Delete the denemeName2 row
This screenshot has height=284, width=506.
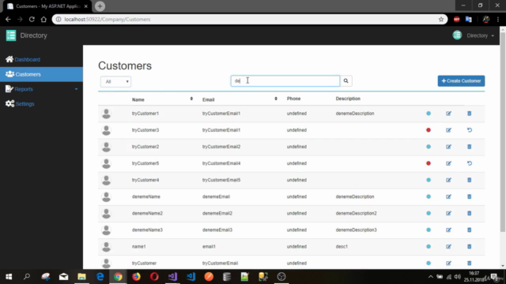pos(469,213)
